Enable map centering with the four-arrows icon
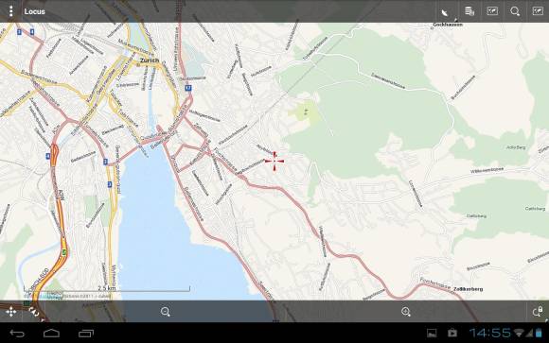 (x=10, y=312)
